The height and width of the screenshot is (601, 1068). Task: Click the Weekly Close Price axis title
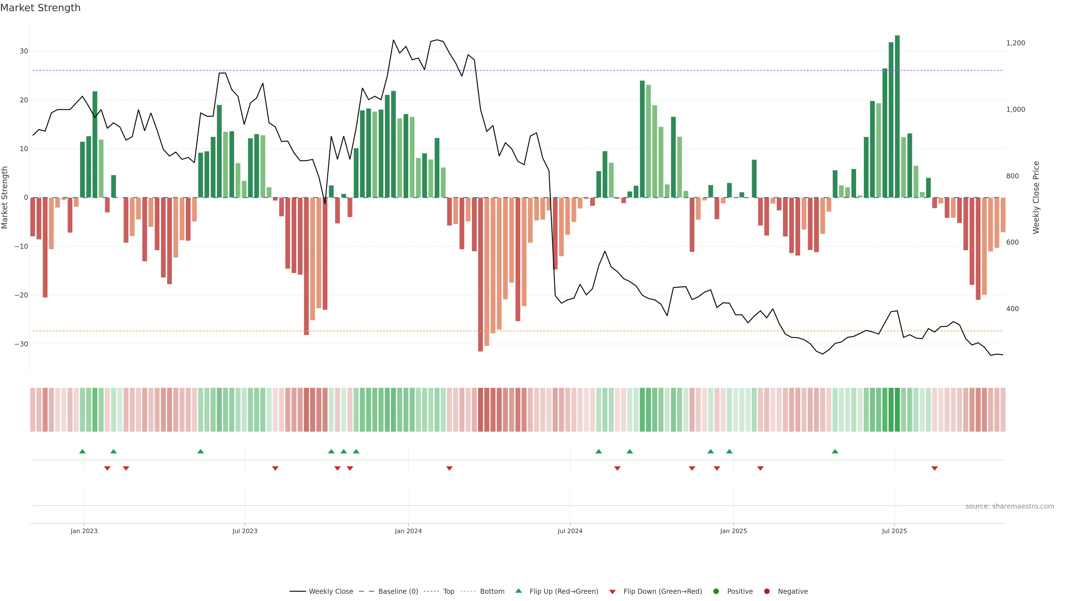(1036, 198)
